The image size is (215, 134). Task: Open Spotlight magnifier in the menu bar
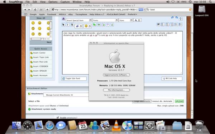(x=210, y=2)
